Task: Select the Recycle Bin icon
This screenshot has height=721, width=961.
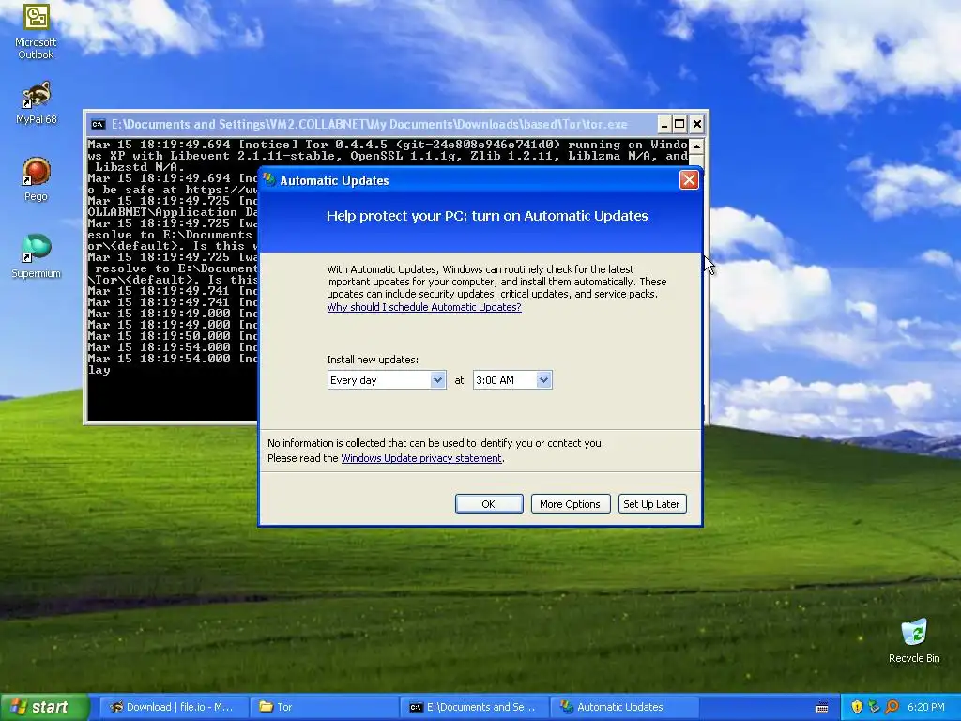Action: click(x=914, y=640)
